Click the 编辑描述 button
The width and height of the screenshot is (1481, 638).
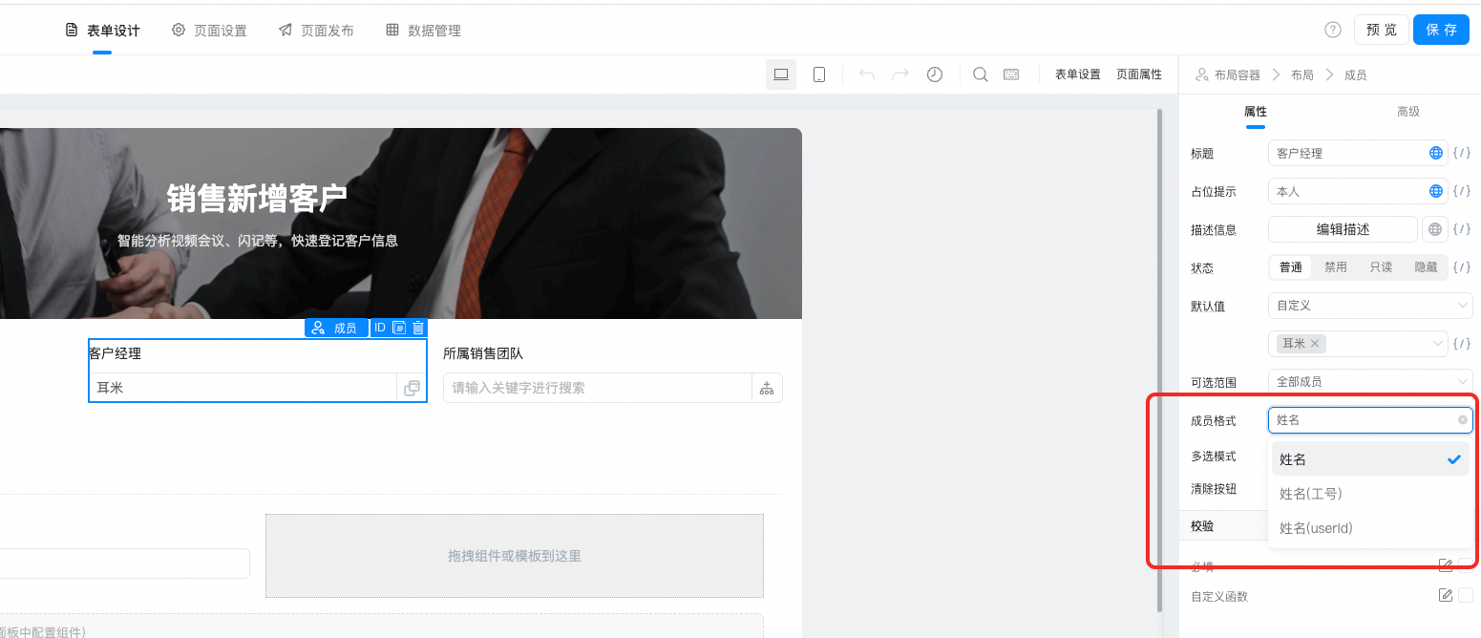(x=1342, y=229)
